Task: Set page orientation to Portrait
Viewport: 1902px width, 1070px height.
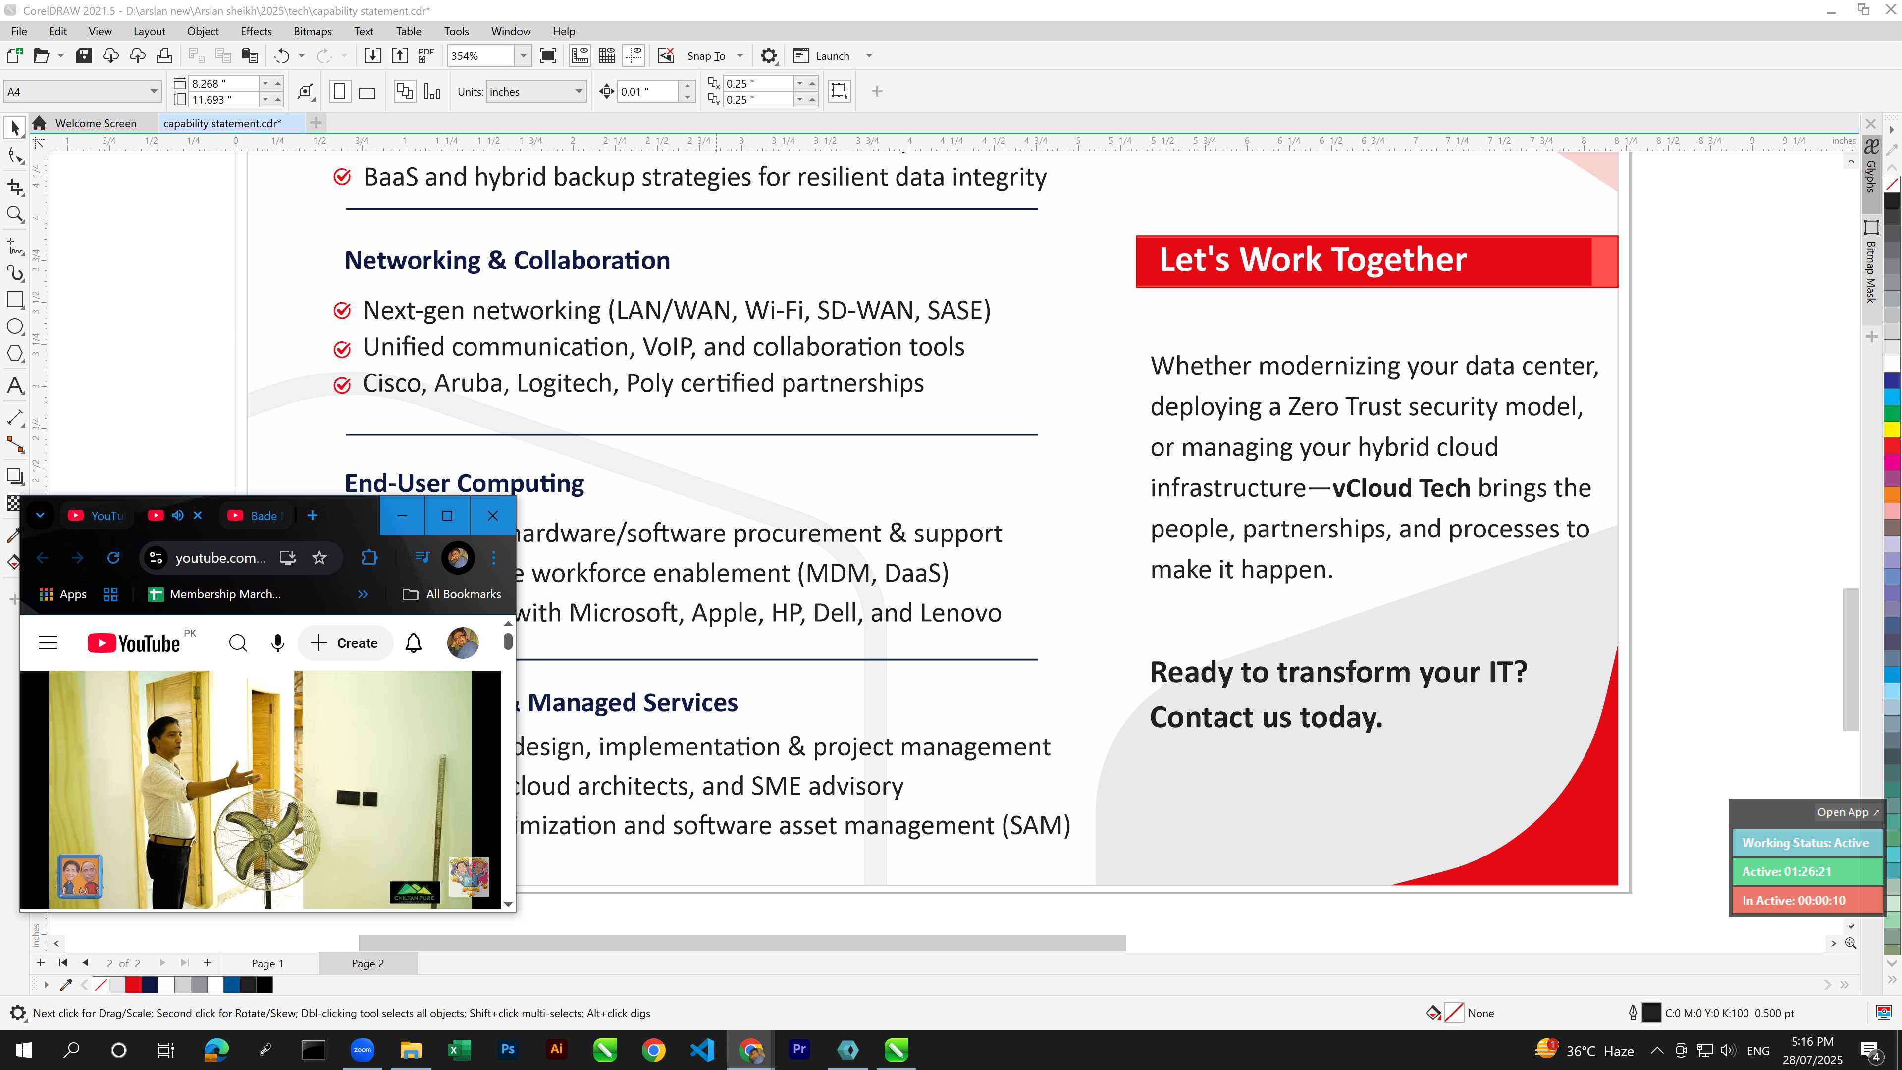Action: (x=340, y=92)
